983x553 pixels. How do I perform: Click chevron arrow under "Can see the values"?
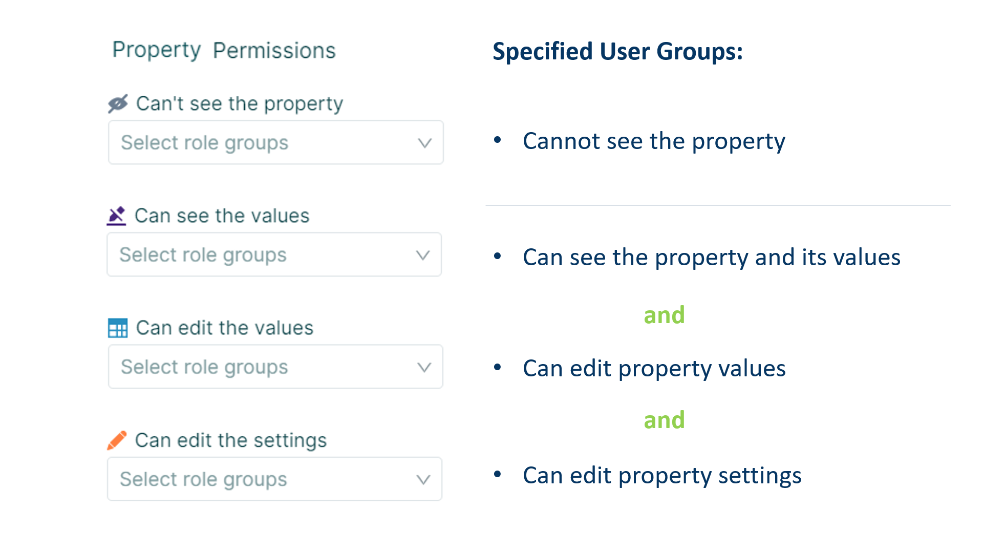423,255
